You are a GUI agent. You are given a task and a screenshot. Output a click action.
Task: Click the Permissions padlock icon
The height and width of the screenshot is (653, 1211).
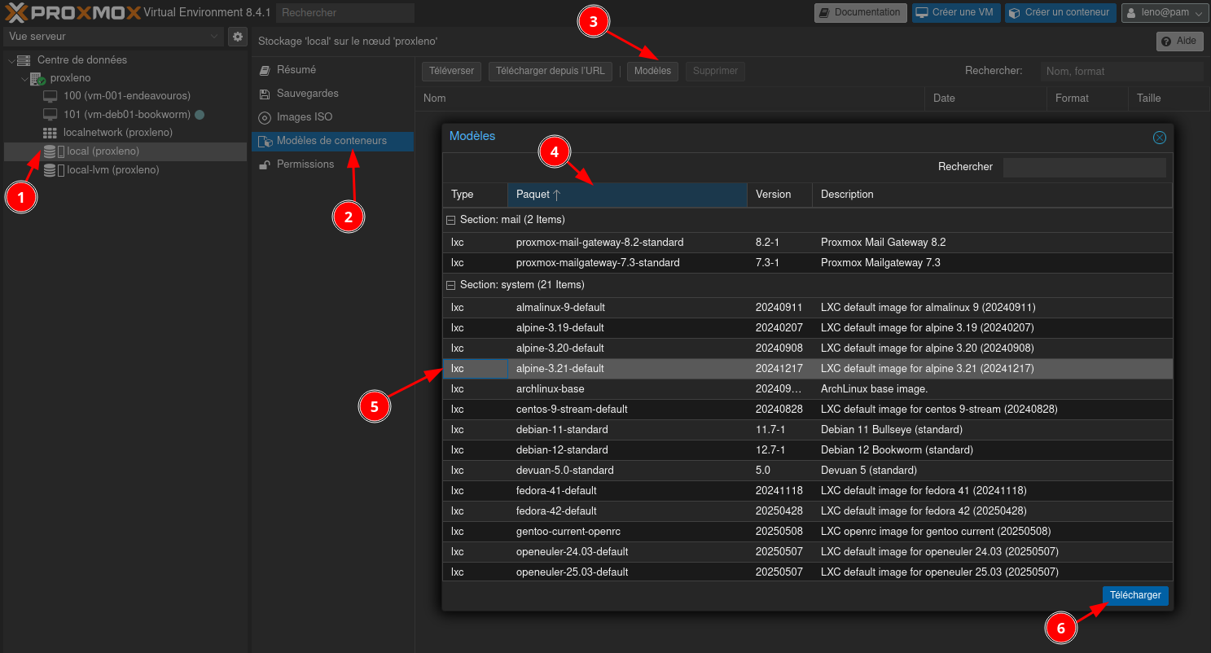(264, 164)
